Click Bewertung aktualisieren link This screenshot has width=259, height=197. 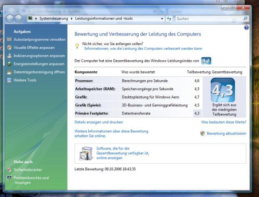227,134
